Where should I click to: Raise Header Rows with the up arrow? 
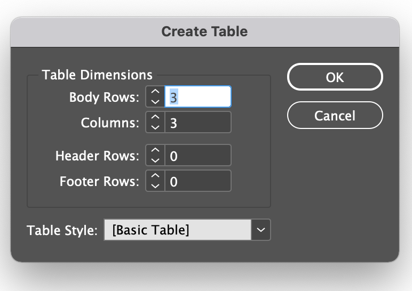[x=155, y=151]
